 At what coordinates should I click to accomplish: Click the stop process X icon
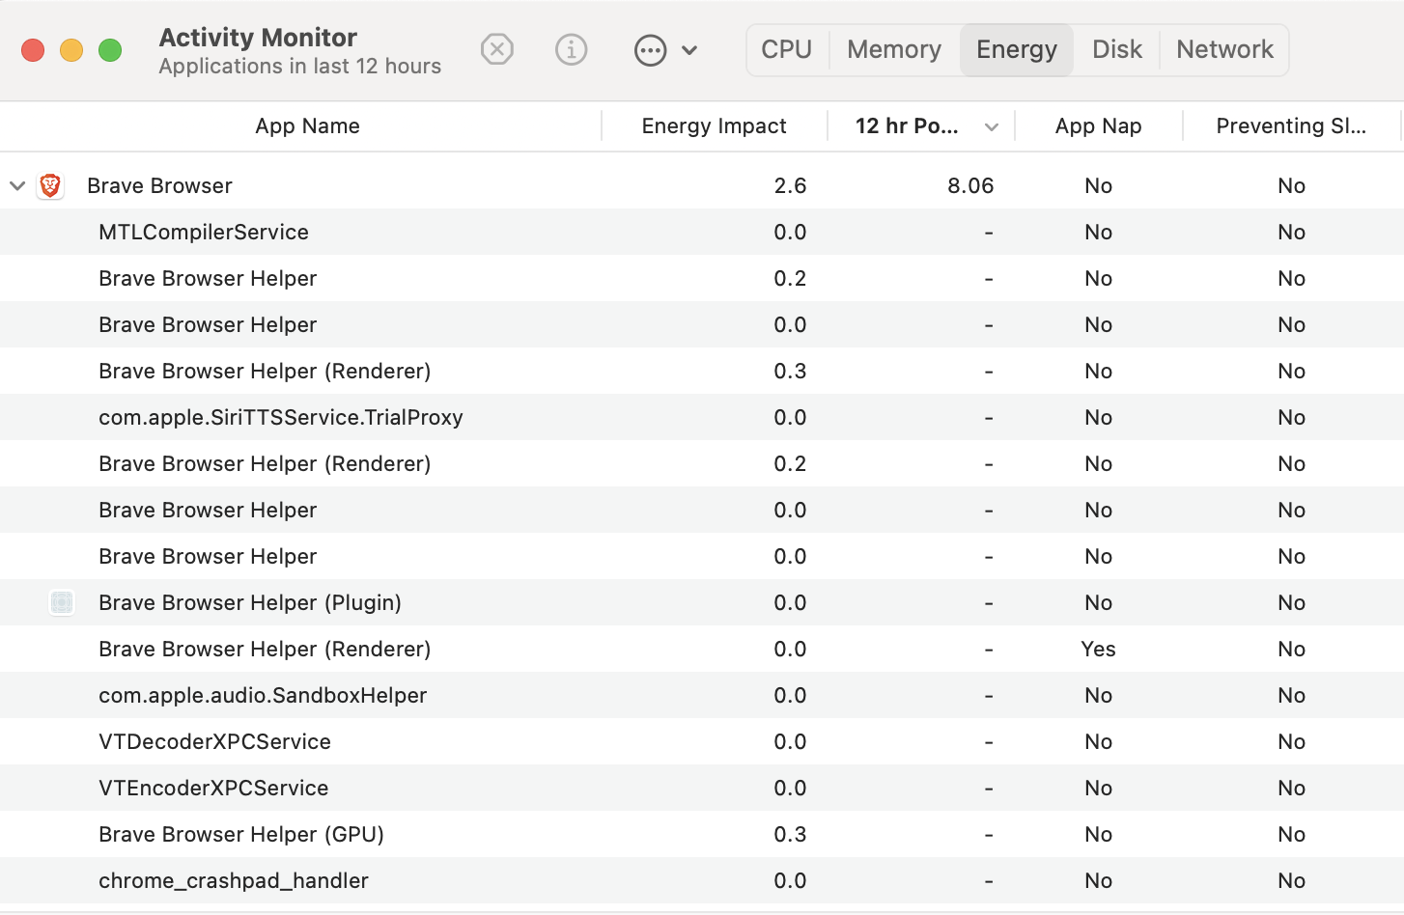[497, 49]
